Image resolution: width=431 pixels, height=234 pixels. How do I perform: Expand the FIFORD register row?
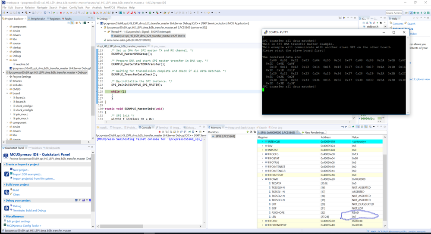[x=262, y=221]
